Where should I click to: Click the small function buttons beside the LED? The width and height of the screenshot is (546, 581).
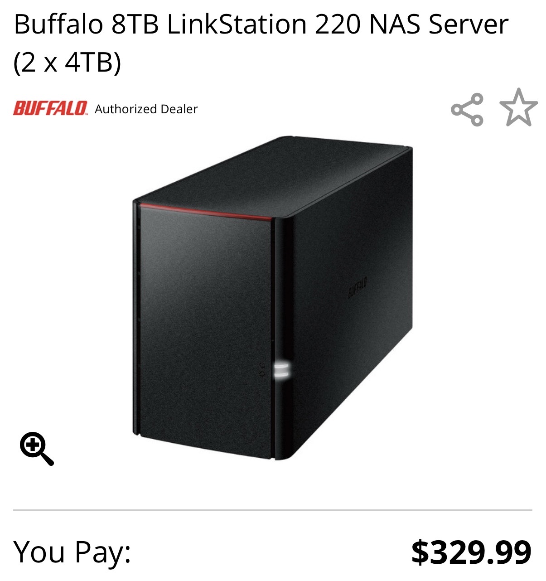[x=263, y=369]
